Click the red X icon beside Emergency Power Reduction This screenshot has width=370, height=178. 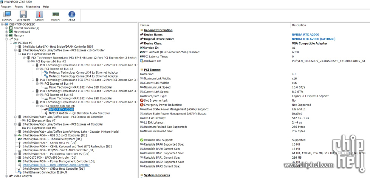[142, 105]
